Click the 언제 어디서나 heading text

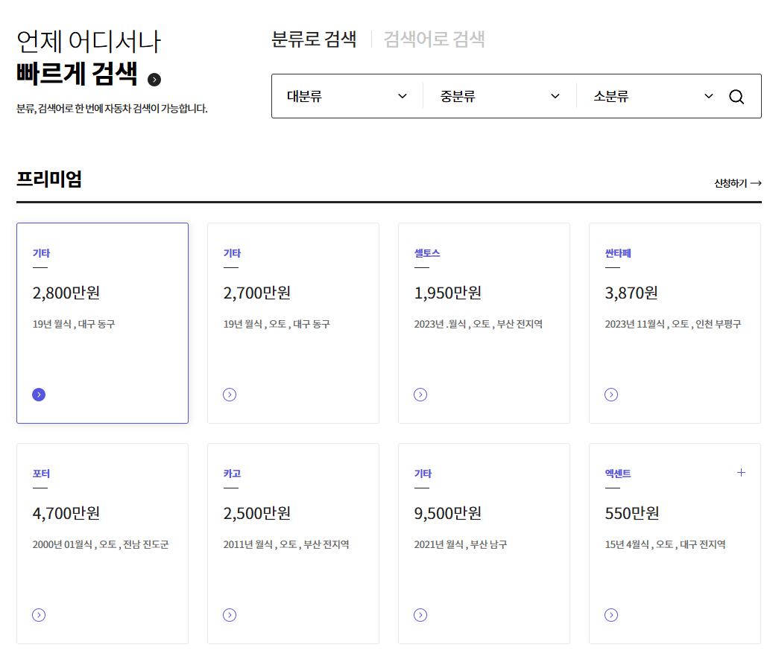[x=89, y=41]
